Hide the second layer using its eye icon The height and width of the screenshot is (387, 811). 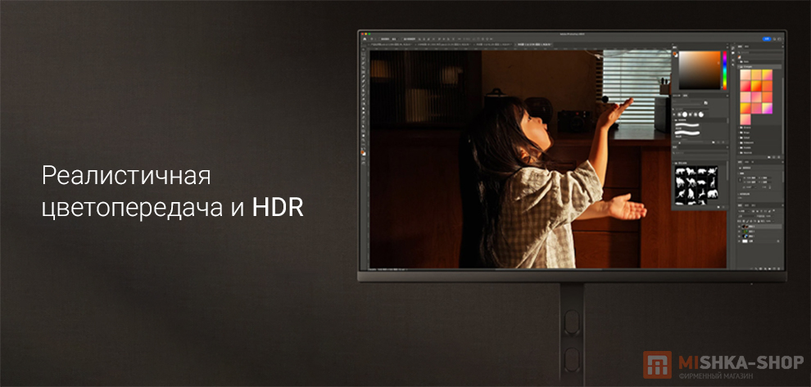tap(739, 233)
